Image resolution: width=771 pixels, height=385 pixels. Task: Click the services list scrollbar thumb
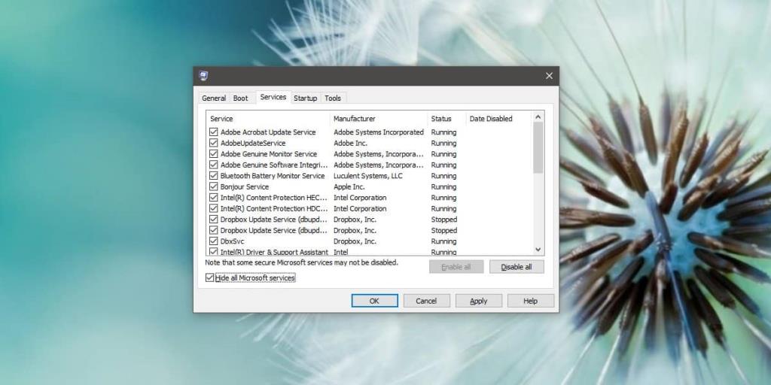pyautogui.click(x=538, y=147)
